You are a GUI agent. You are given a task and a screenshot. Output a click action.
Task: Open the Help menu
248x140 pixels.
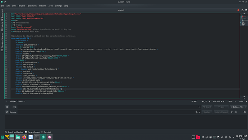coord(66,6)
